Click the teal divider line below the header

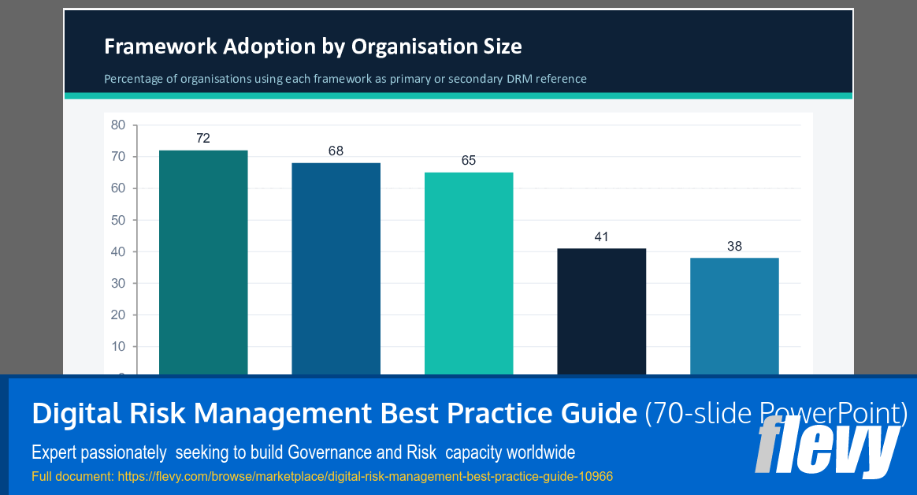pos(457,95)
